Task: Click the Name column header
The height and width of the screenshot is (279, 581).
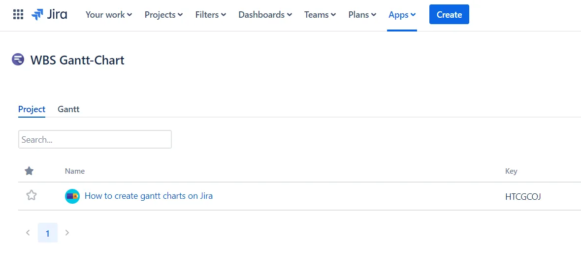Action: pyautogui.click(x=75, y=171)
